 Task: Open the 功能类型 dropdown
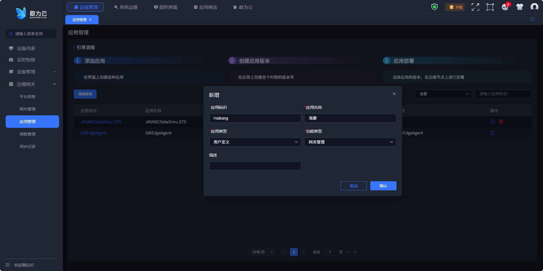[x=350, y=142]
